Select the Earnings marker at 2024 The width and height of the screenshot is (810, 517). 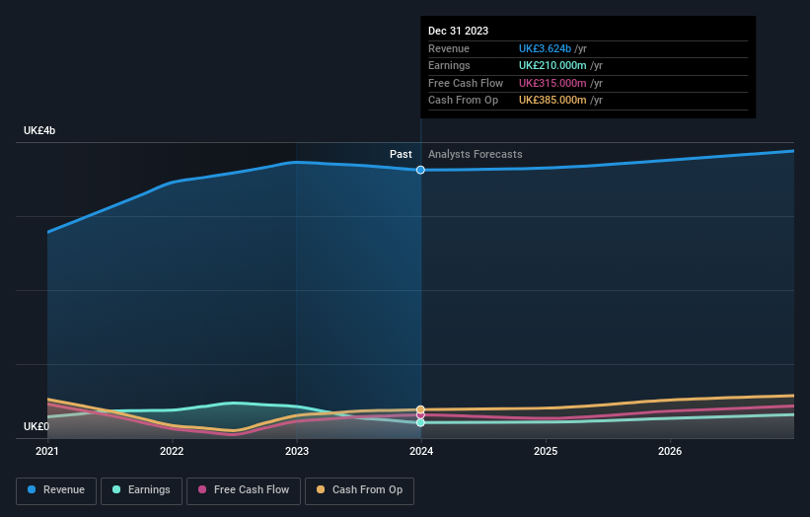coord(420,422)
